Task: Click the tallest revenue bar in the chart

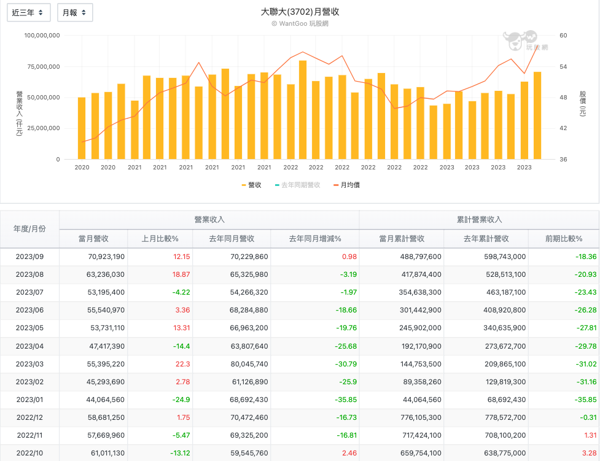Action: tap(303, 110)
